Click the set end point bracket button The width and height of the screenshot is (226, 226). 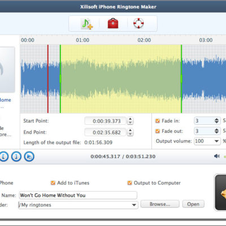[x=16, y=157]
